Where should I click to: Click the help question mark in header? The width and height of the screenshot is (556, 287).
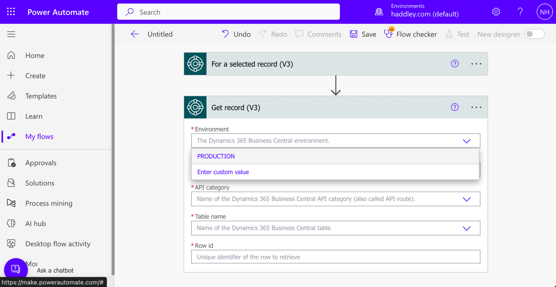click(520, 12)
